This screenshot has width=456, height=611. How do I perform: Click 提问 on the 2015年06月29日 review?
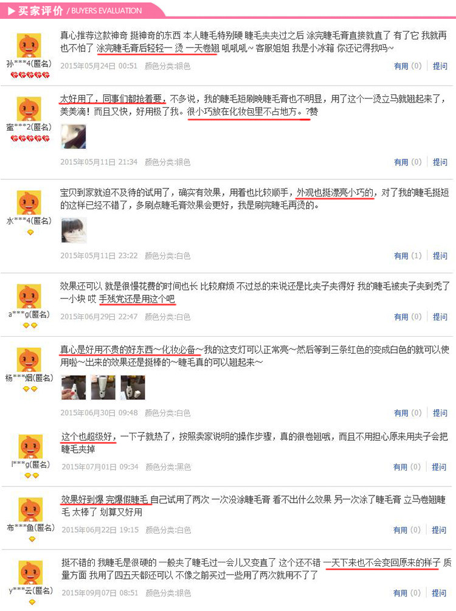click(440, 317)
